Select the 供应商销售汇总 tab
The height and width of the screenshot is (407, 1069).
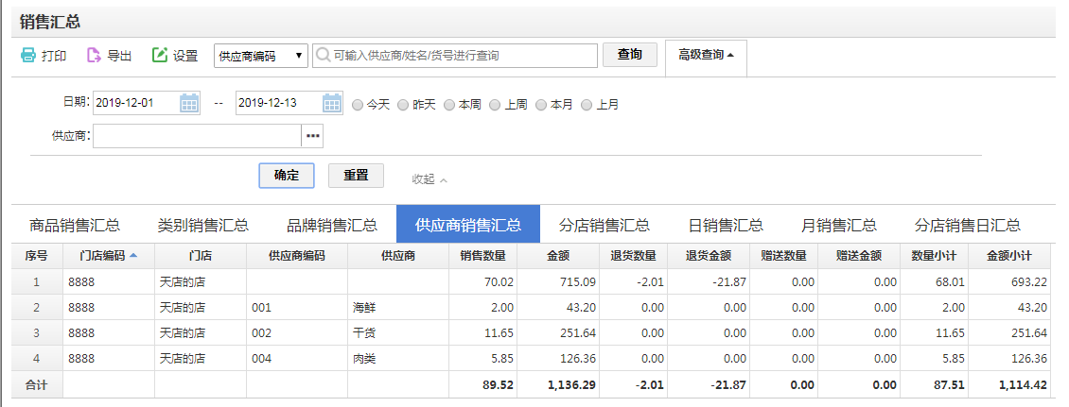pyautogui.click(x=468, y=225)
